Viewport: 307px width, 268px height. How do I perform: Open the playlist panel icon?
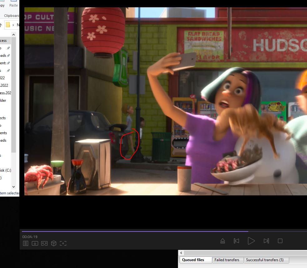26,243
